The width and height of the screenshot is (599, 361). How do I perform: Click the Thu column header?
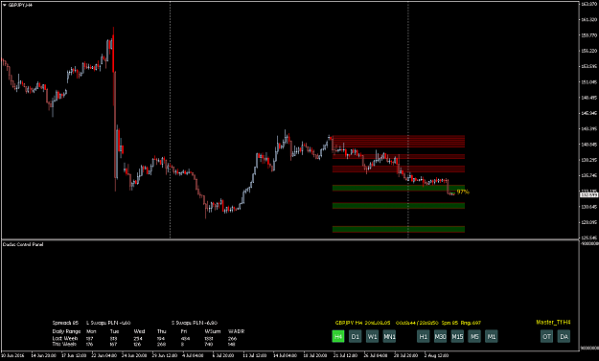pyautogui.click(x=162, y=331)
